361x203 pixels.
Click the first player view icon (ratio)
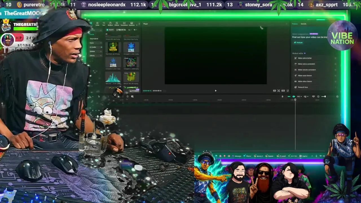(274, 91)
